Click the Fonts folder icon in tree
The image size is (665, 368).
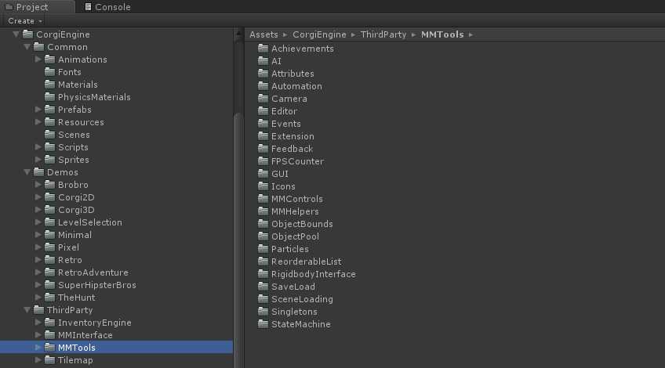coord(50,72)
